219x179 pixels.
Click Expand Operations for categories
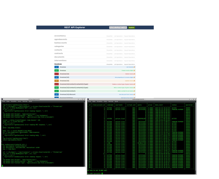coord(130,47)
